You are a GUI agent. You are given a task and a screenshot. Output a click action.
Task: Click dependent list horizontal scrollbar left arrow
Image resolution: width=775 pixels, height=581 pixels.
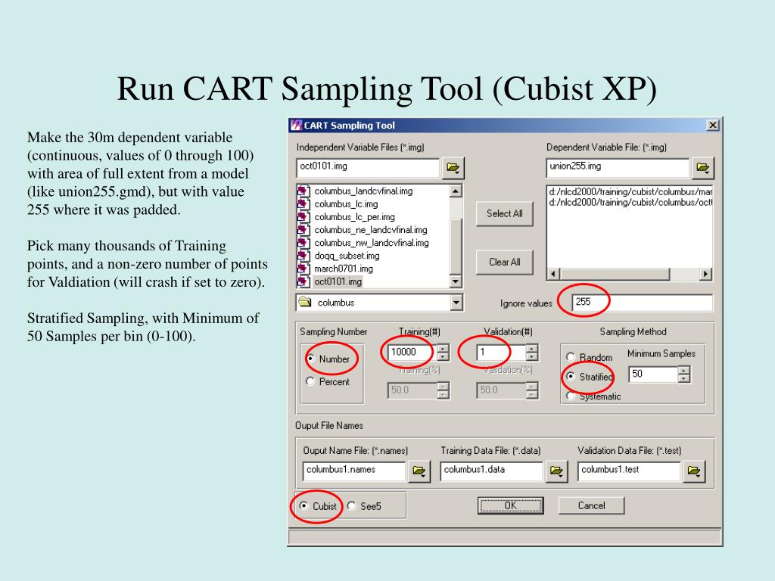[553, 274]
